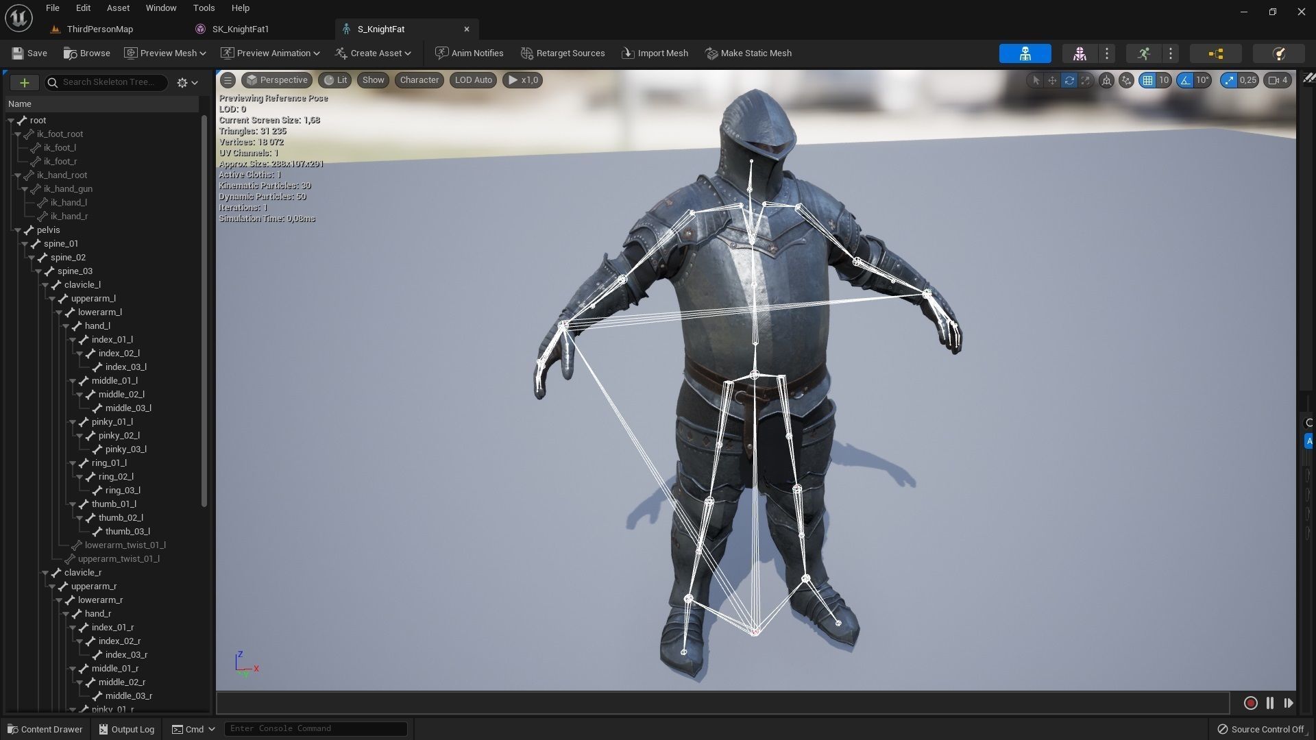Open Retarget Sources panel

[563, 53]
